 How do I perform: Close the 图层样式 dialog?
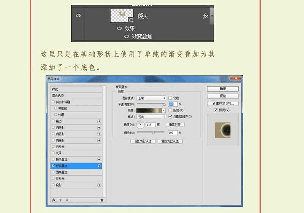coord(236,78)
